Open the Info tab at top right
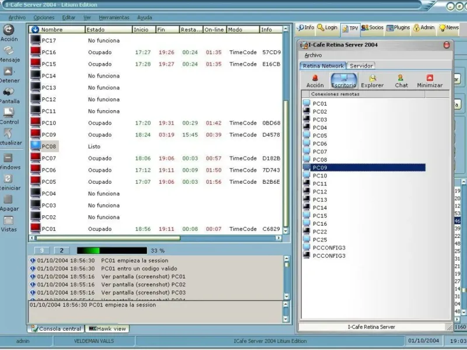The image size is (467, 350). coord(306,27)
